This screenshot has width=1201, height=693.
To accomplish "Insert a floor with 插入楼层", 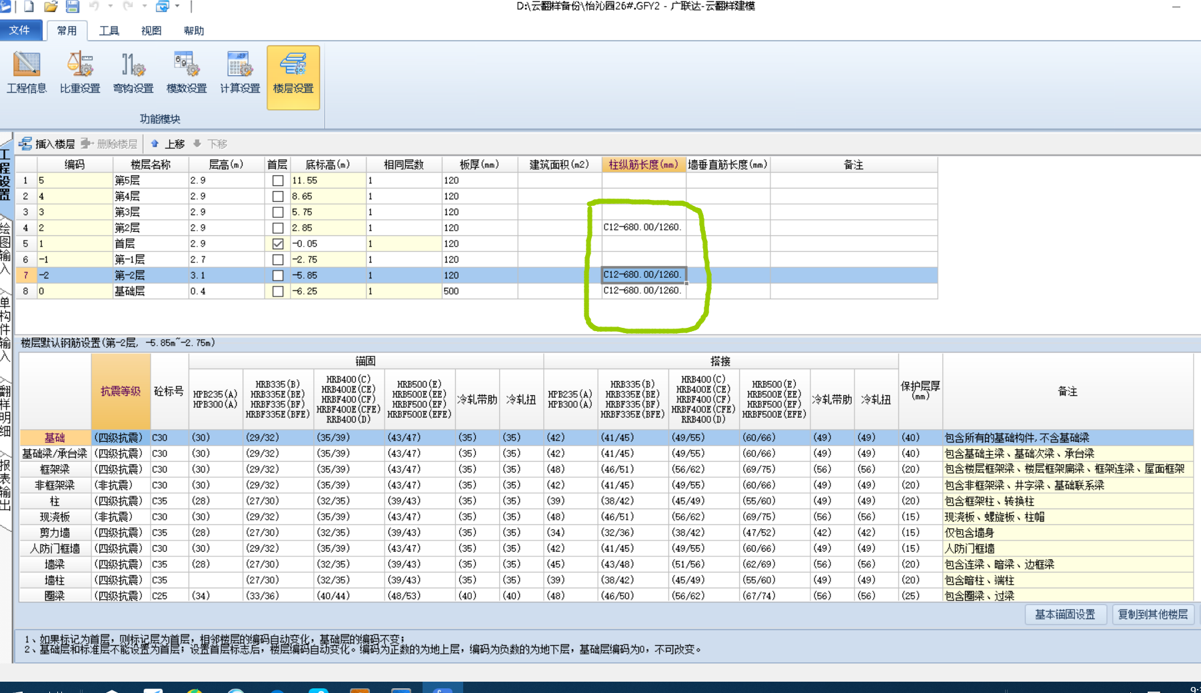I will (47, 144).
